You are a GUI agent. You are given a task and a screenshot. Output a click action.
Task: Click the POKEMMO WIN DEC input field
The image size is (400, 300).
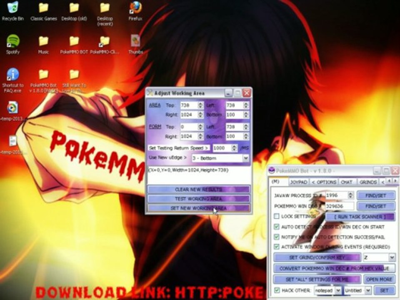pyautogui.click(x=340, y=206)
